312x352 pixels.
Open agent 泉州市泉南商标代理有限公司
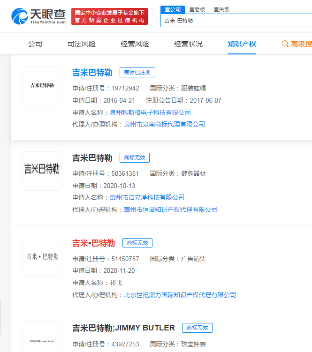(x=164, y=124)
